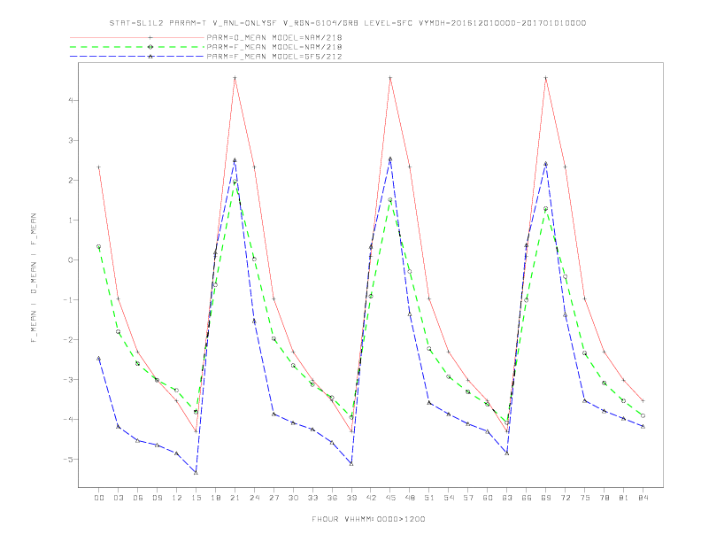Click x-axis tick label 33
This screenshot has height=542, width=701.
312,498
